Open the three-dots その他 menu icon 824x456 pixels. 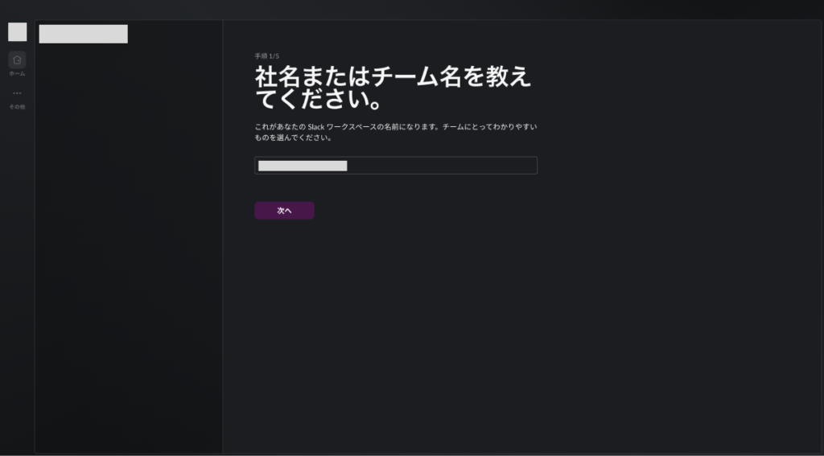[x=17, y=93]
